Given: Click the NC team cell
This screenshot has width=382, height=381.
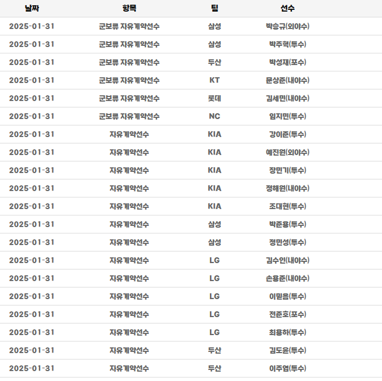Looking at the screenshot, I should (215, 116).
